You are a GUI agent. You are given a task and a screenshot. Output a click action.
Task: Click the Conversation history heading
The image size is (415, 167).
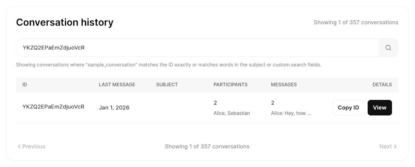click(65, 22)
